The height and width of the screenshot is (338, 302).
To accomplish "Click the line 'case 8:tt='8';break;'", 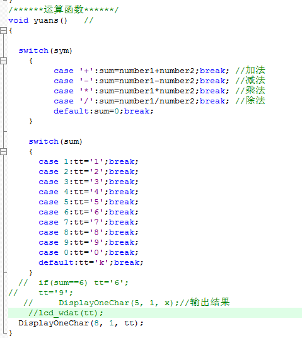I will point(88,233).
